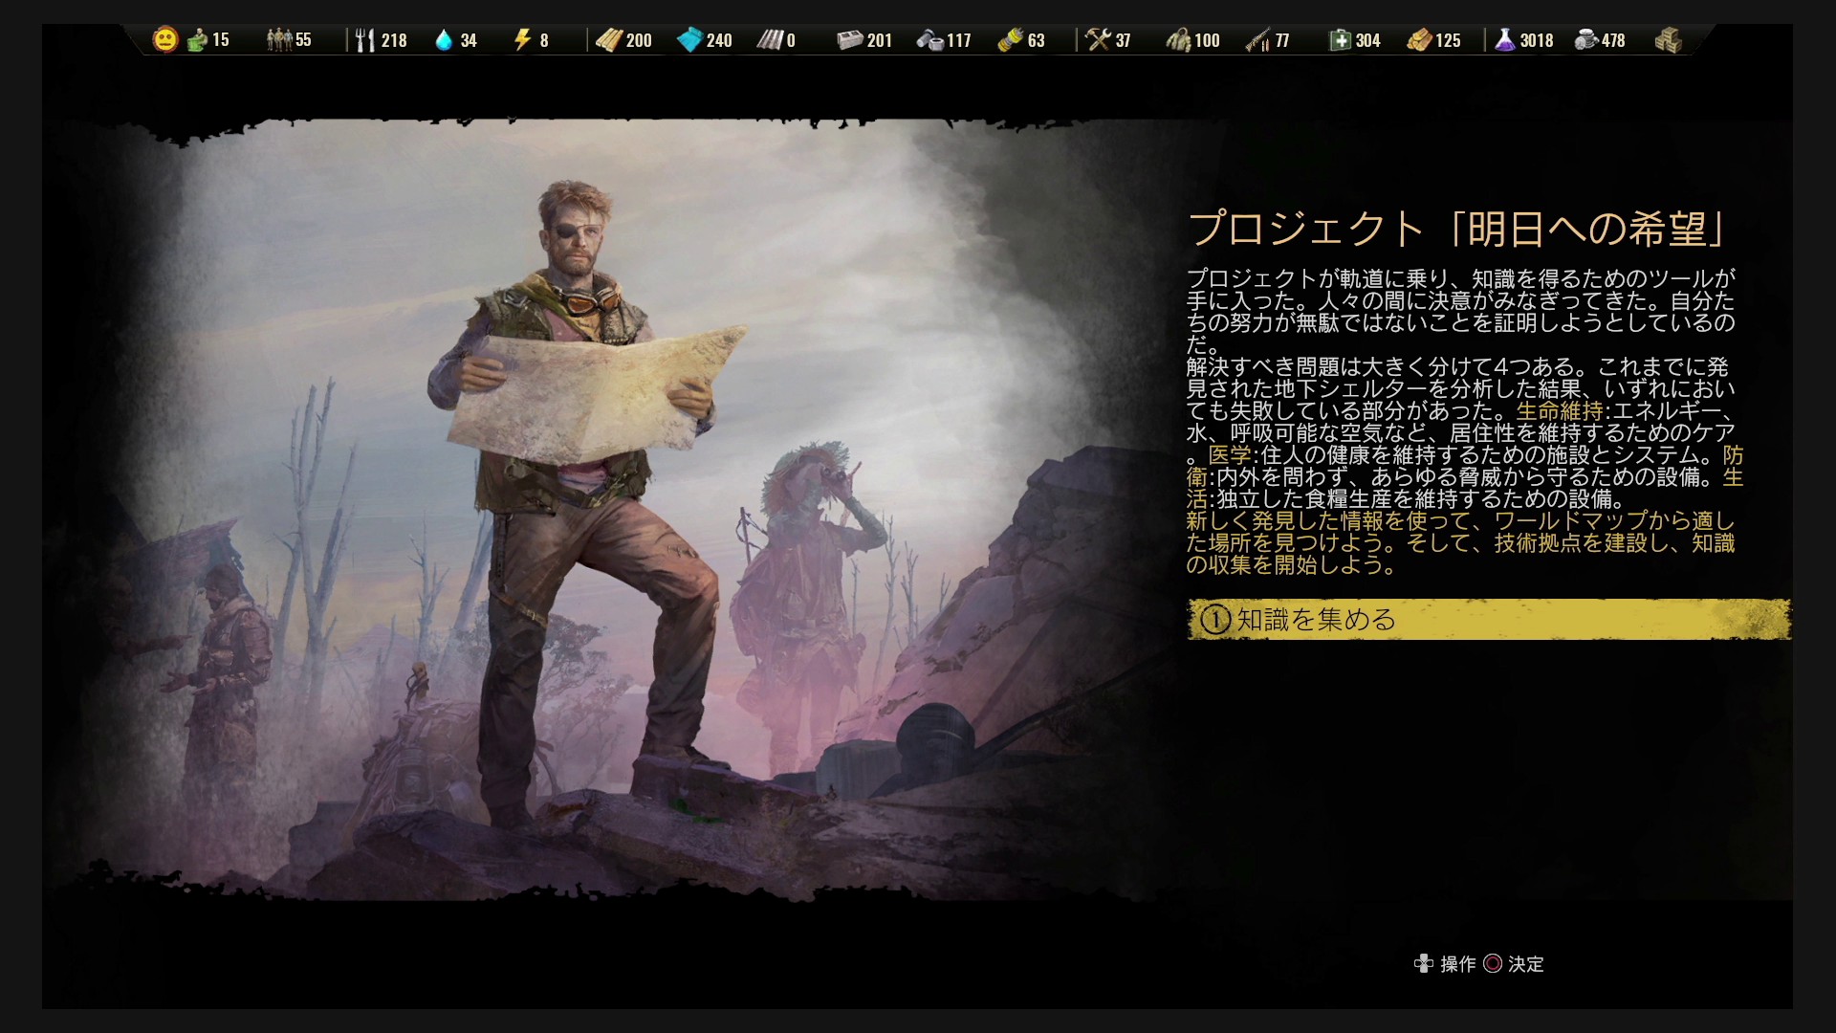Click the highlighted word 医学
This screenshot has width=1836, height=1033.
(x=1230, y=455)
